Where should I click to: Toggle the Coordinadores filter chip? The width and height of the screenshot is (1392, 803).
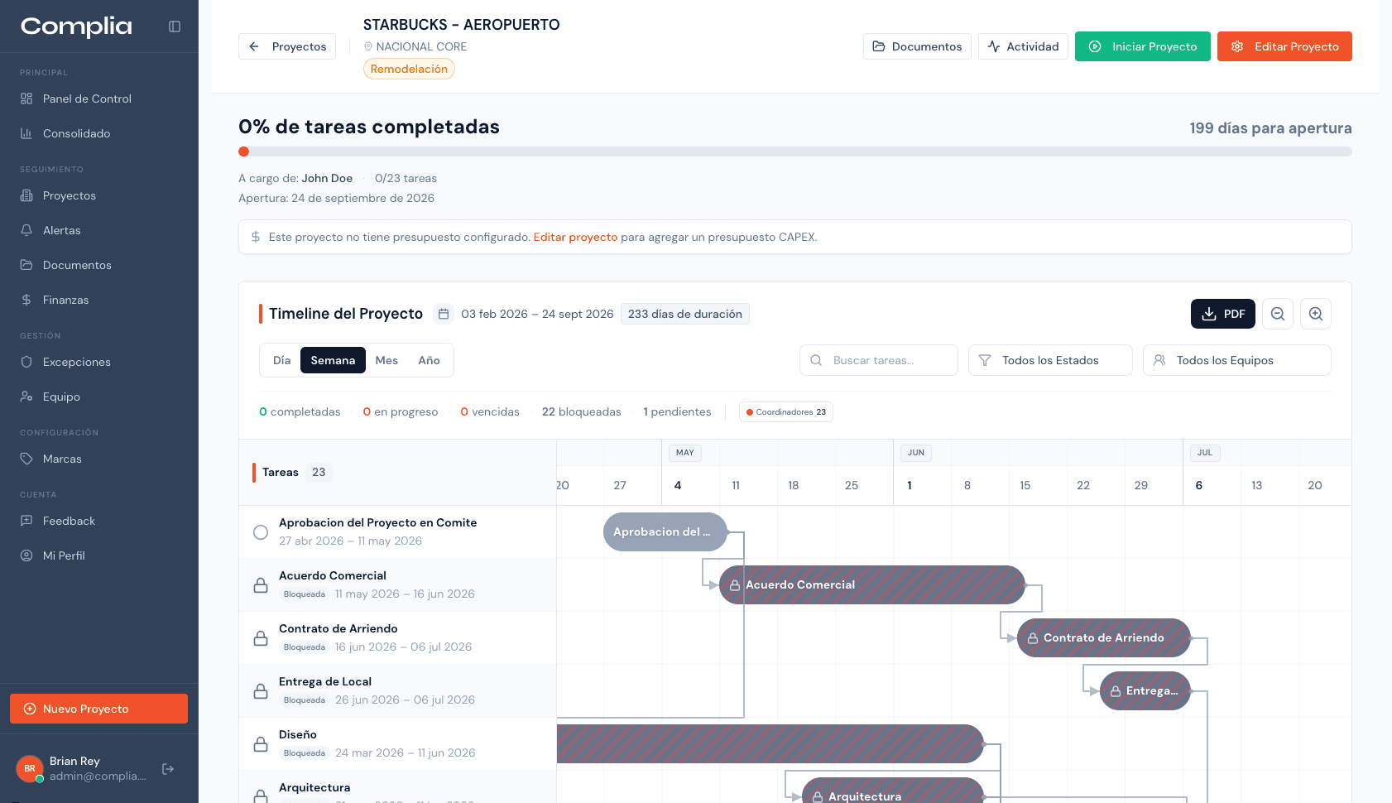[x=785, y=411]
